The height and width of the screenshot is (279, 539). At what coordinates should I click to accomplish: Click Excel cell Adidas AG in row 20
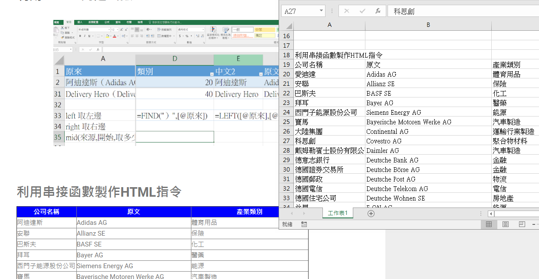pyautogui.click(x=428, y=74)
